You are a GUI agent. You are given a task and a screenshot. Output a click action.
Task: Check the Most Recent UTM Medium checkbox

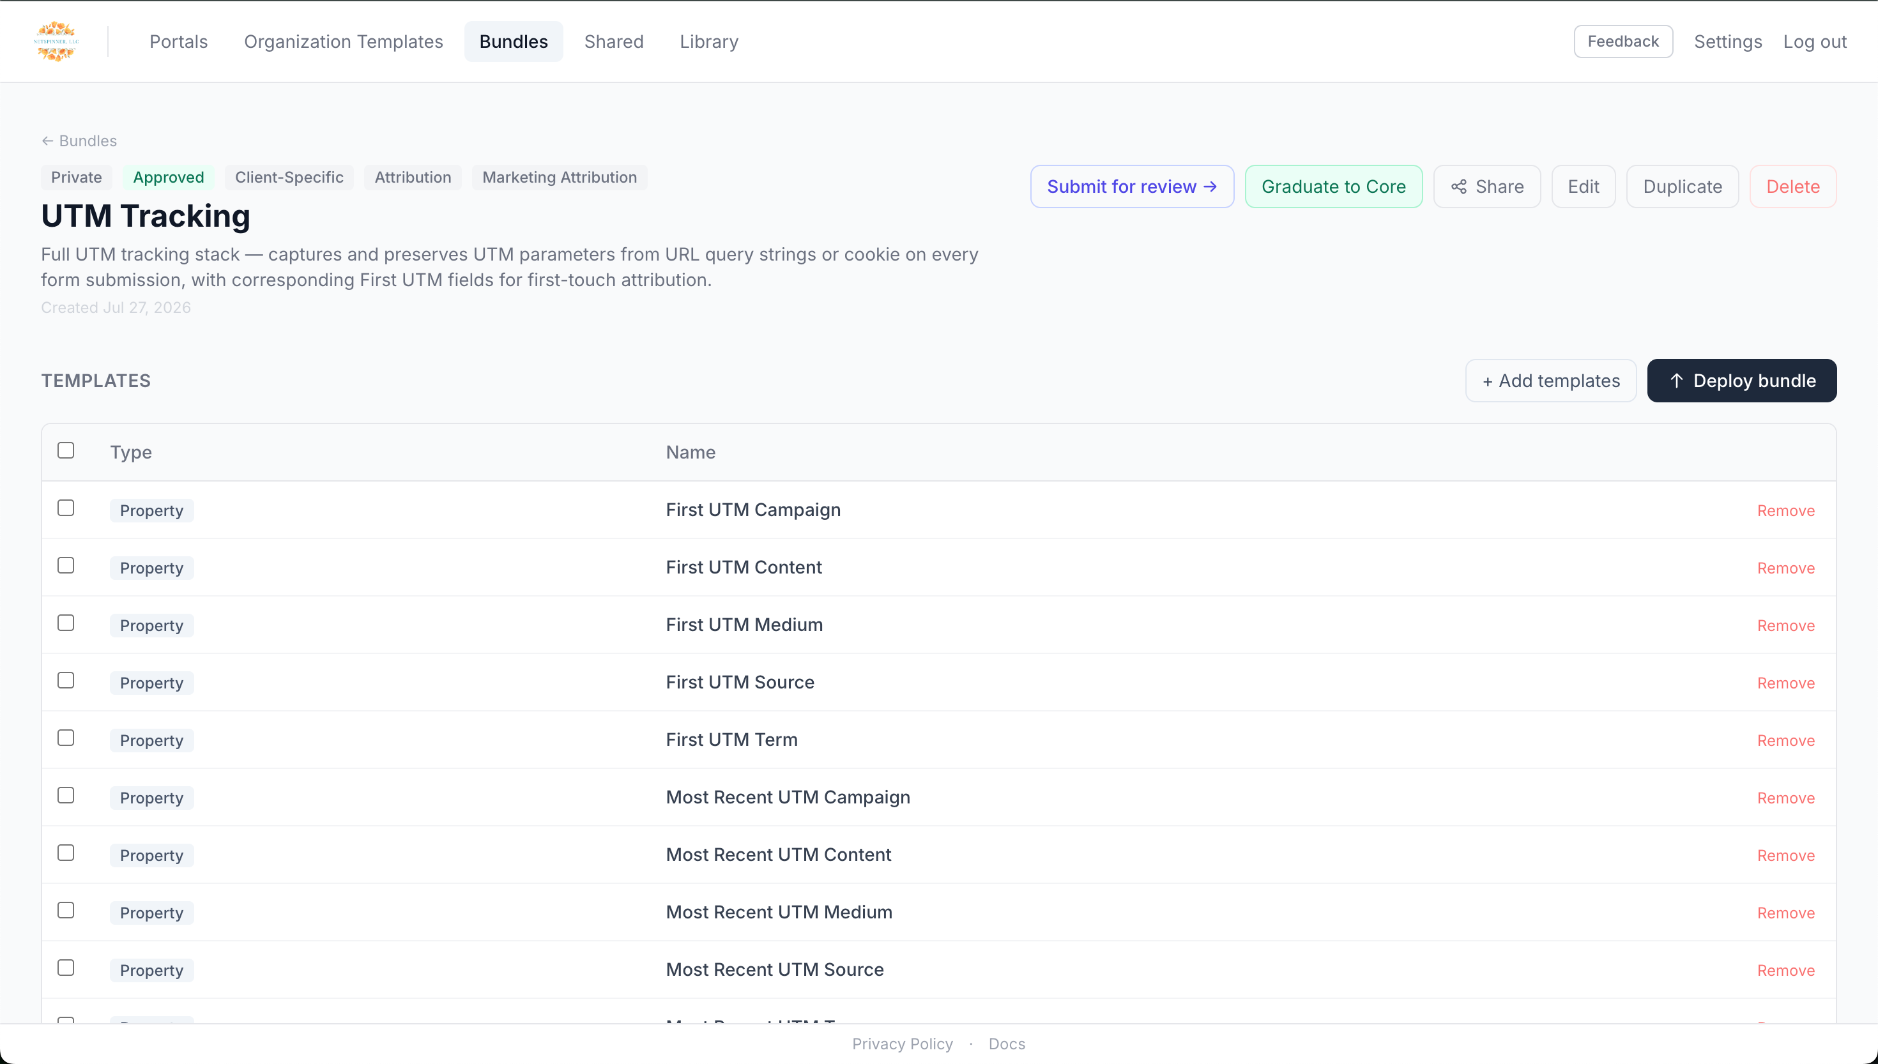click(x=66, y=911)
